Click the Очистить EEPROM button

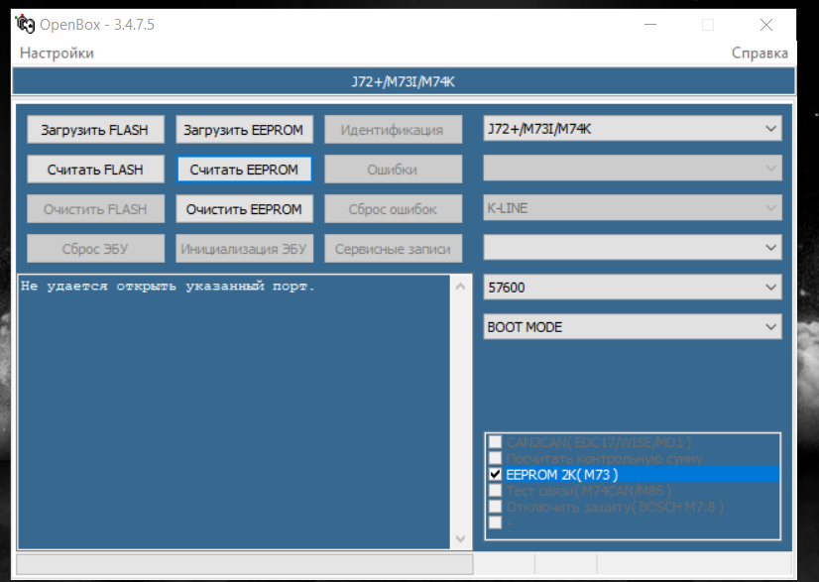pos(244,209)
